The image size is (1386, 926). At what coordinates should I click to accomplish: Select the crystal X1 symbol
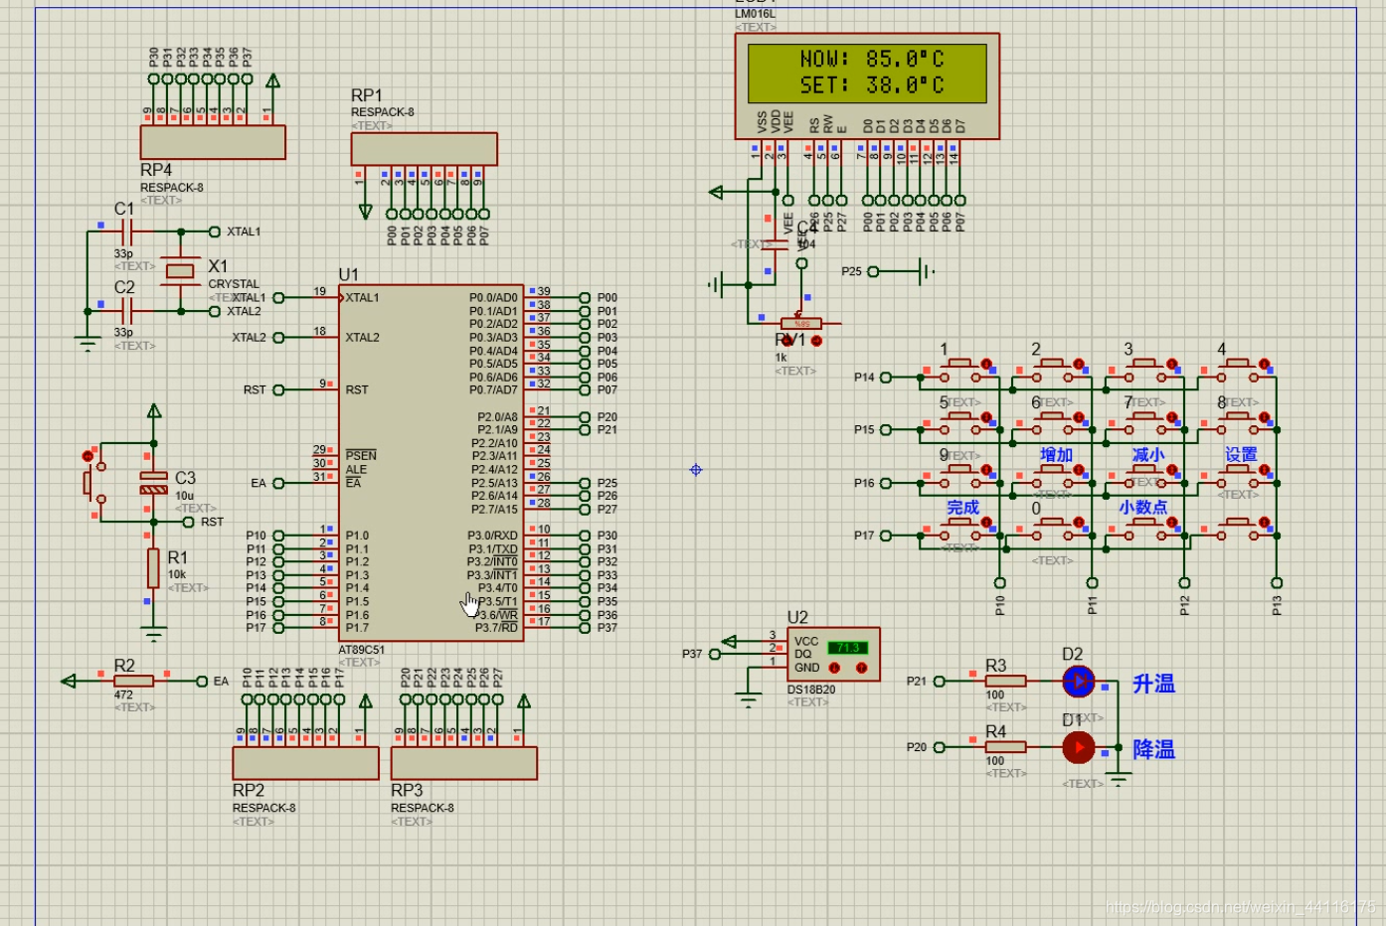(x=180, y=270)
